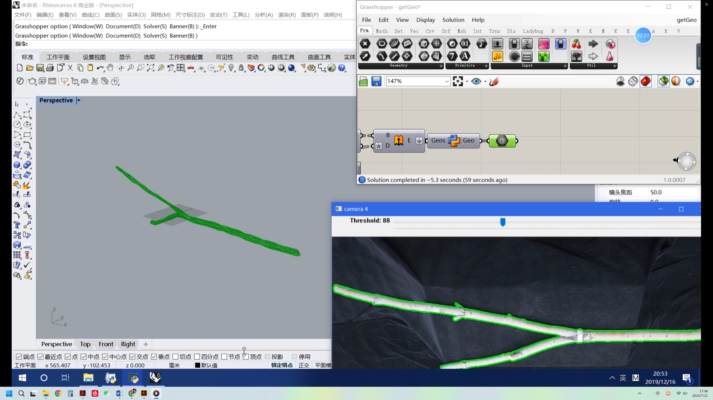Select the Graph Mapper icon in the Input panel
713x400 pixels.
(497, 56)
